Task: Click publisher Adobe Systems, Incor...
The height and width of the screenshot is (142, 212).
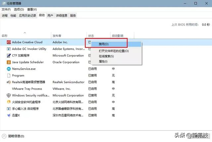Action: pyautogui.click(x=69, y=49)
